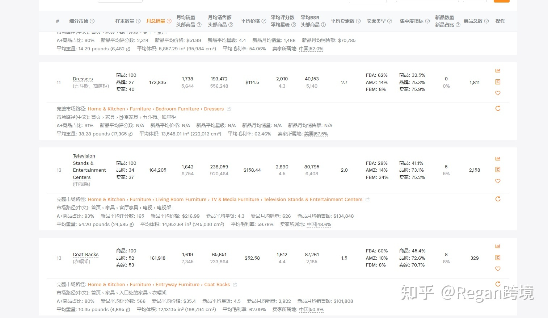Click the 中国|48.6% seller location link
Screen dimensions: 548x318
coord(319,224)
